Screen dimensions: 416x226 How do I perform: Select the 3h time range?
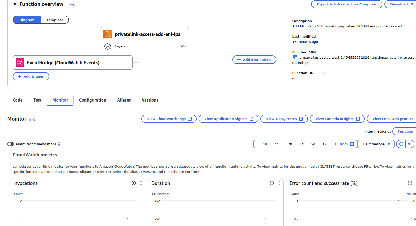pyautogui.click(x=276, y=144)
